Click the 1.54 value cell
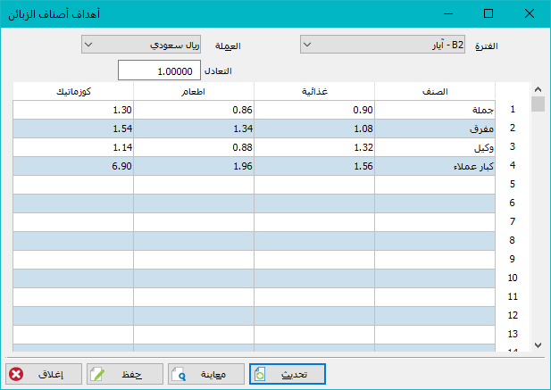This screenshot has width=551, height=390. (x=73, y=129)
